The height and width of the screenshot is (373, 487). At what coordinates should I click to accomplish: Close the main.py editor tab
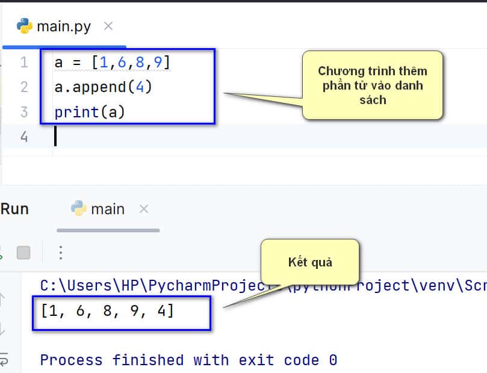click(x=108, y=26)
